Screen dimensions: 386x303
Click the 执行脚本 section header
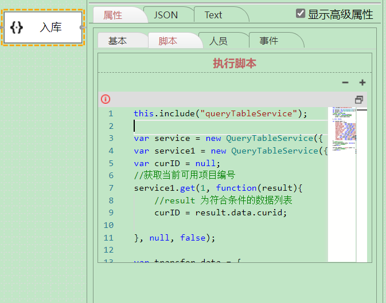[x=235, y=63]
